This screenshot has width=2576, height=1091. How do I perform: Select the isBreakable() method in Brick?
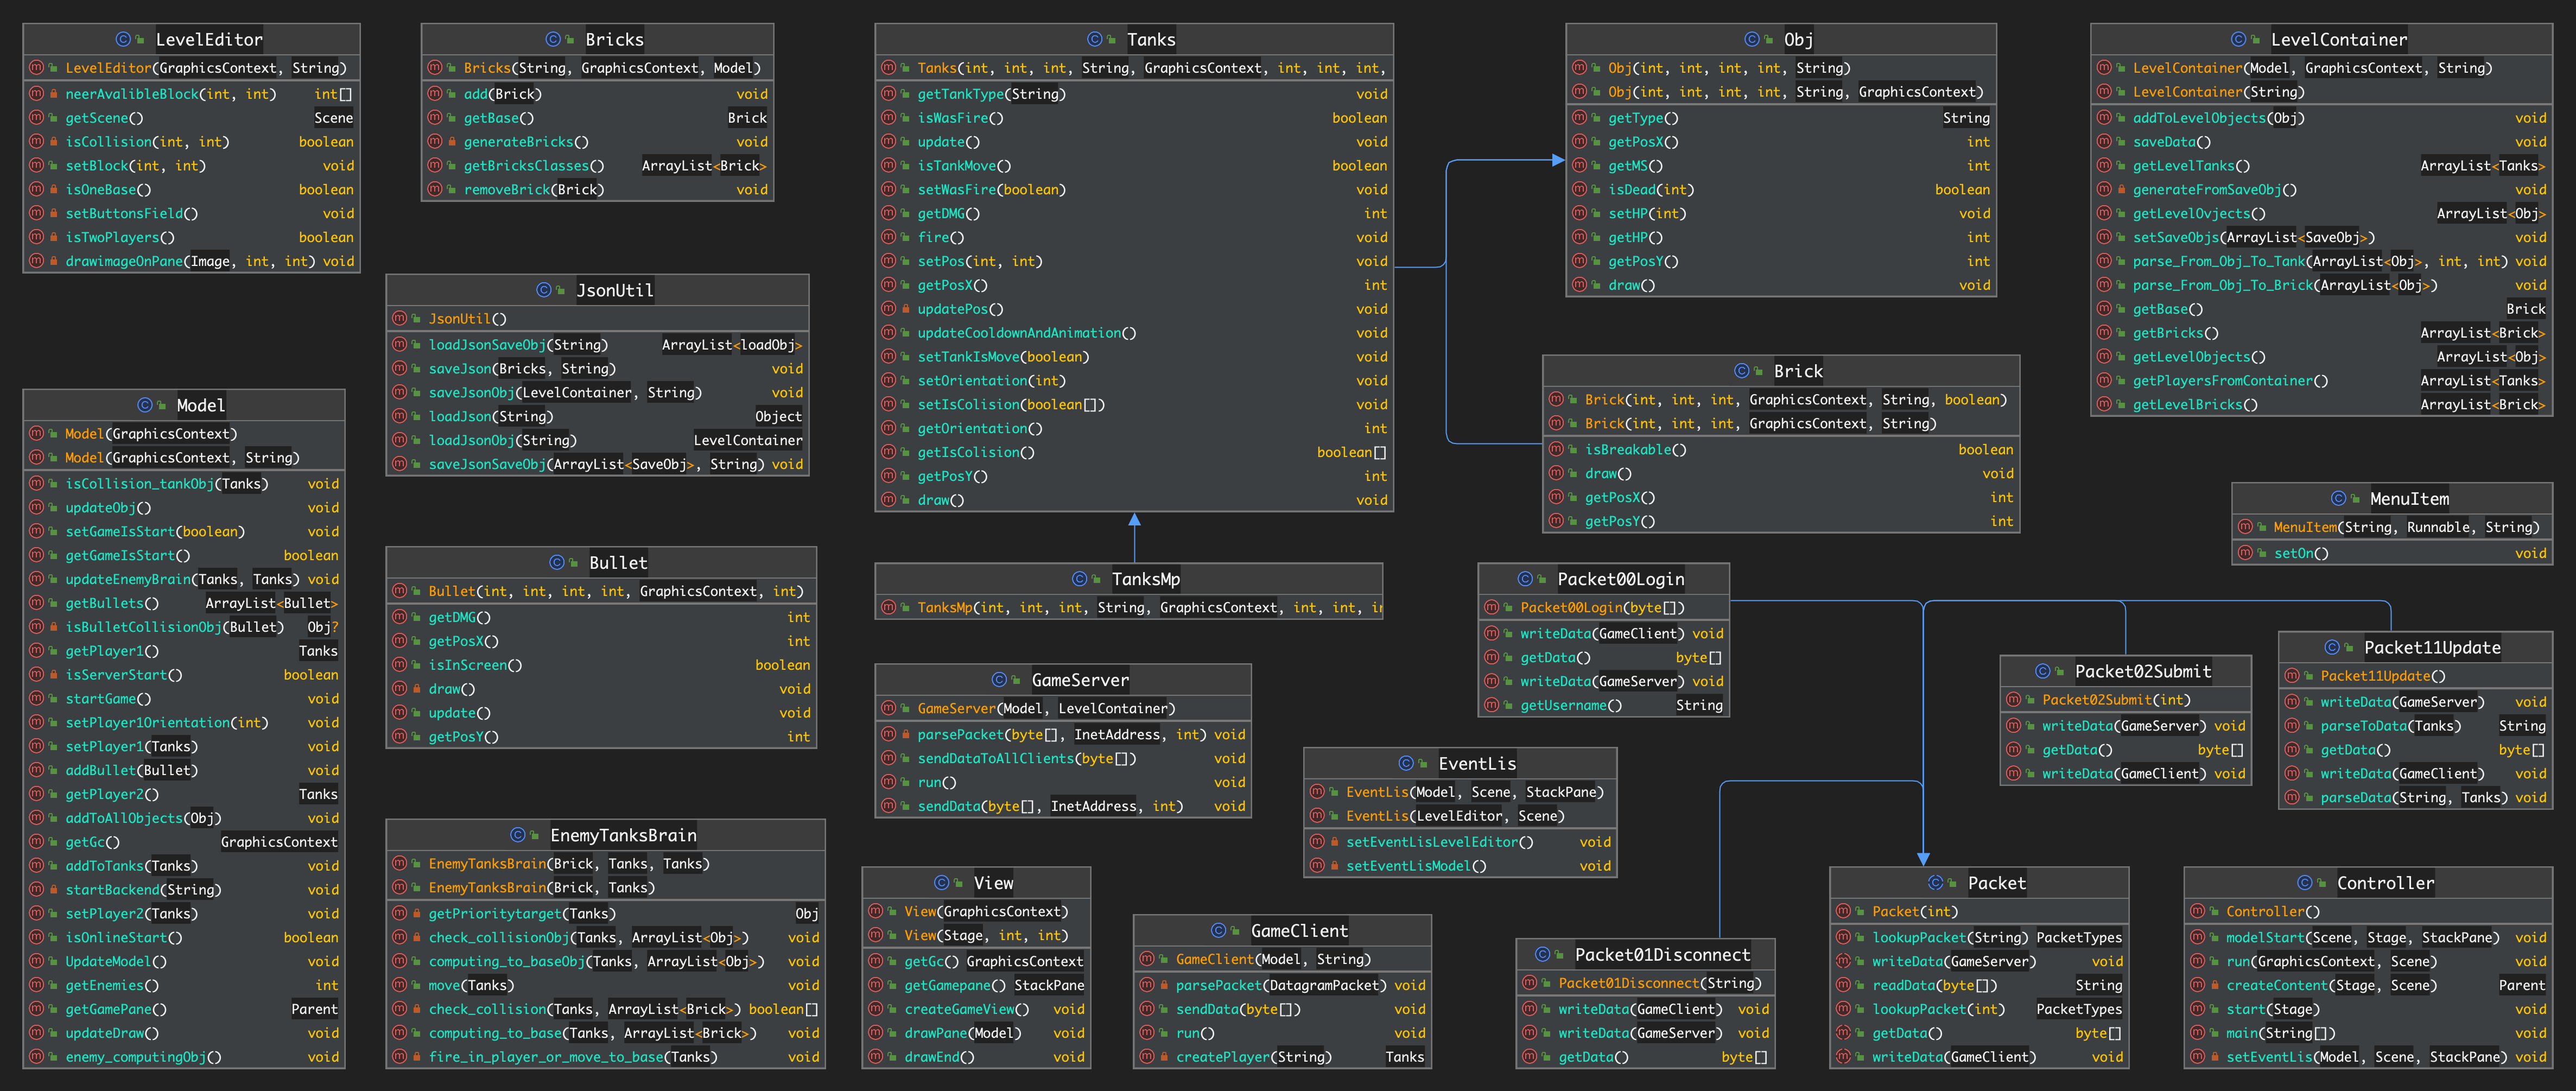click(1635, 450)
